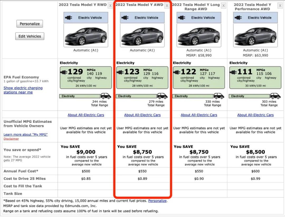Click the Model Y AWD electricity range bar
Viewport: 285px width, 217px height.
(x=136, y=96)
